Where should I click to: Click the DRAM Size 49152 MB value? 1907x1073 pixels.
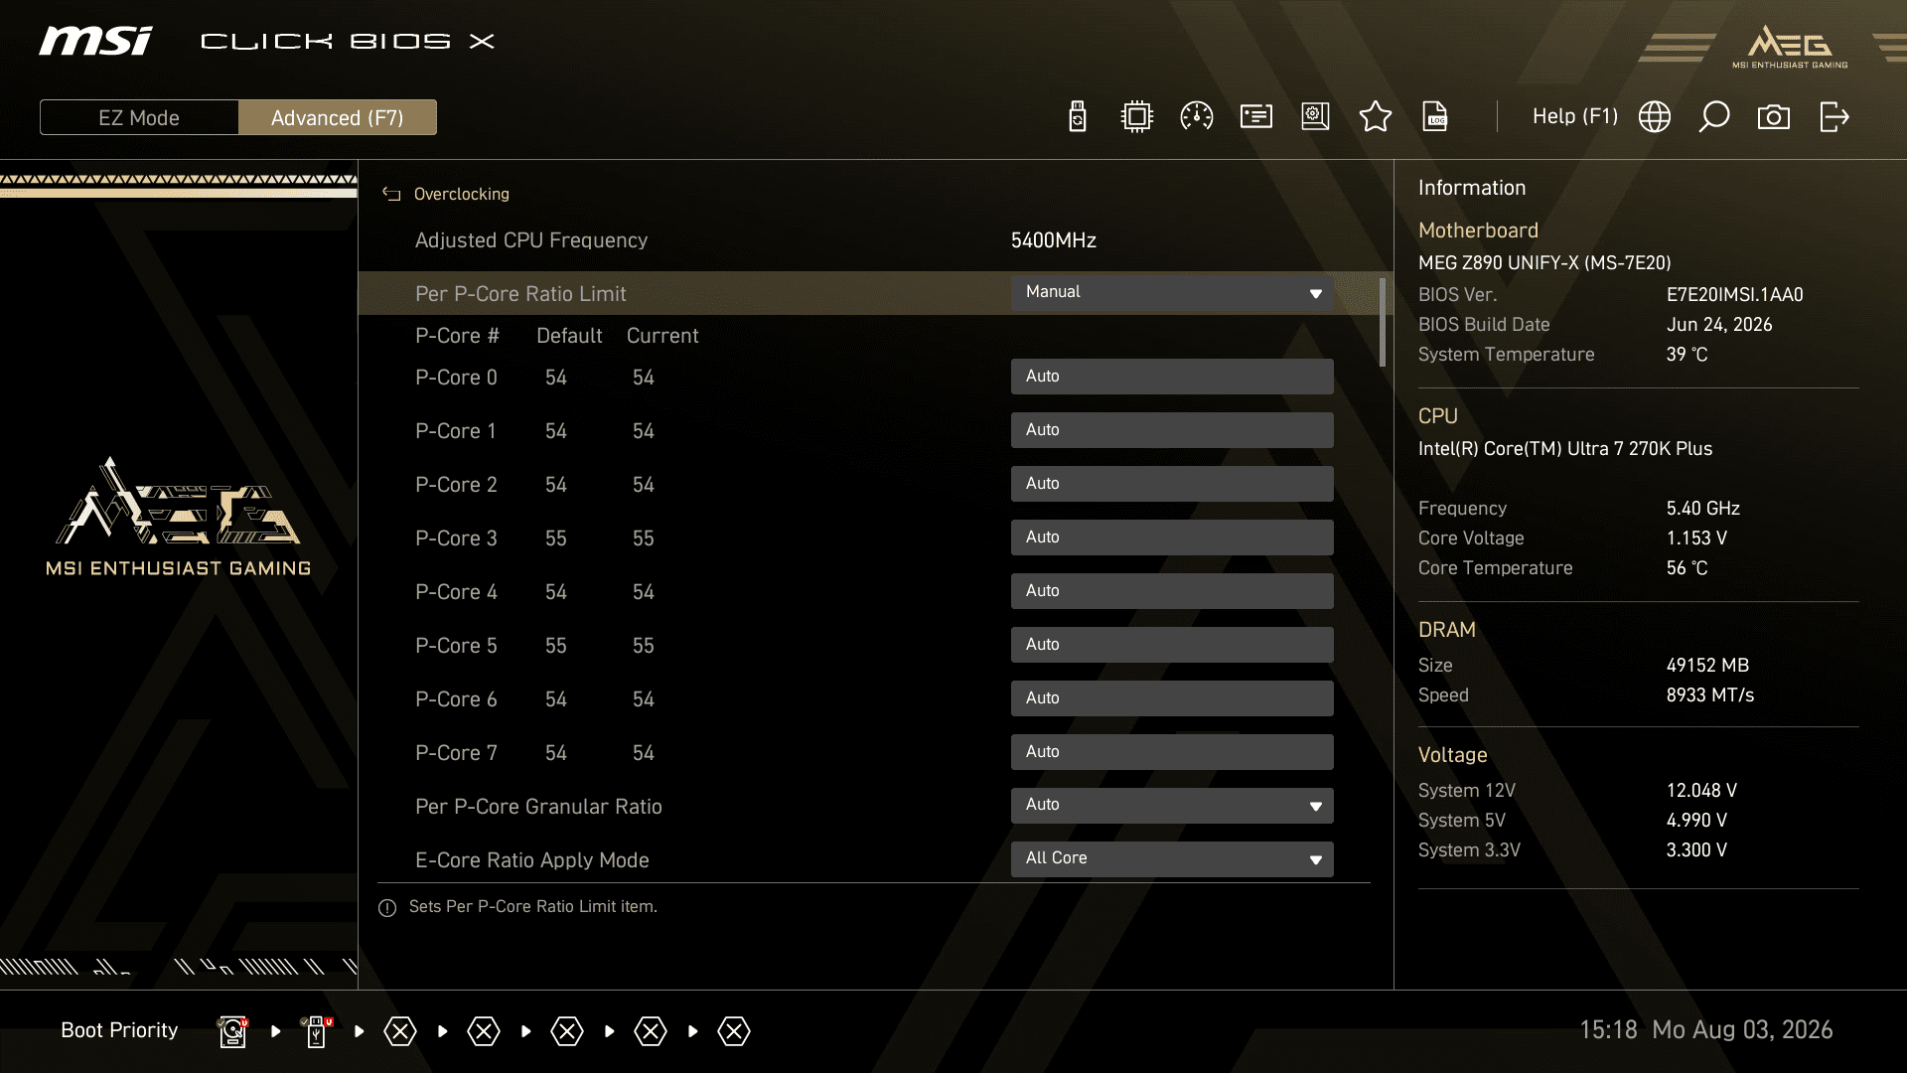(1707, 666)
